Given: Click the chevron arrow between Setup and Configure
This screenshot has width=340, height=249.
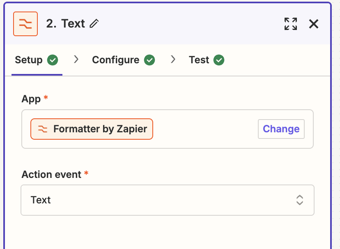Looking at the screenshot, I should click(76, 59).
